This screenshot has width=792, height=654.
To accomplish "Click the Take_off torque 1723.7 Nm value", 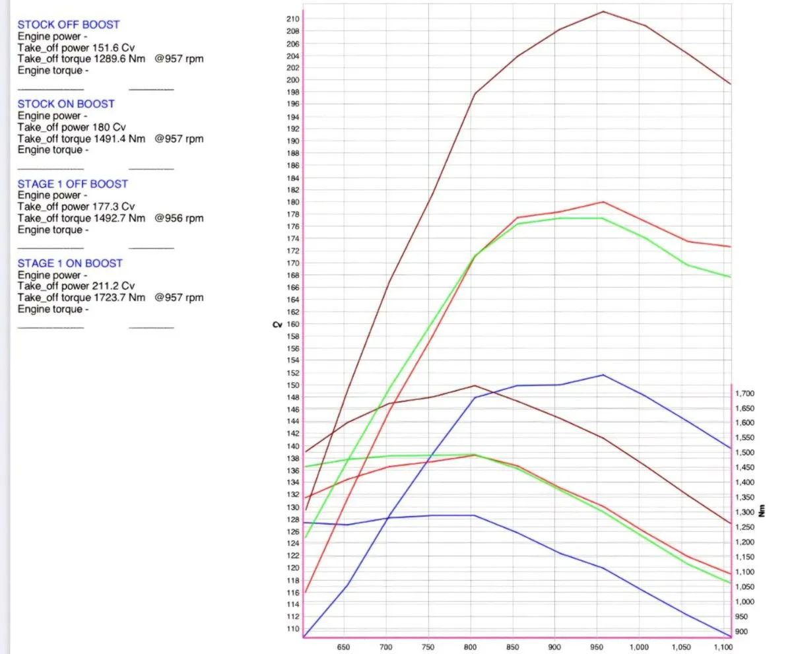I will (91, 298).
